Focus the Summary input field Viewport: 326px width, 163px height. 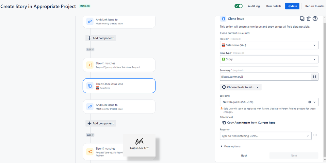pyautogui.click(x=265, y=77)
